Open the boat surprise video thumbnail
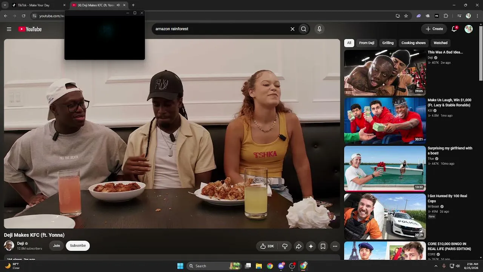The image size is (483, 272). 385,168
